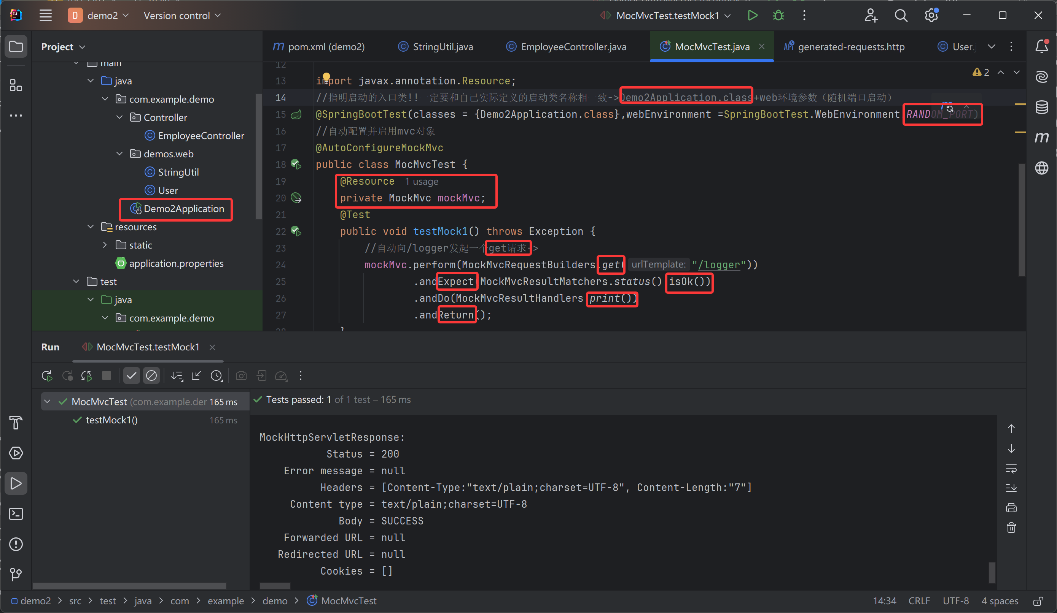Click the green Run button in the title bar
Viewport: 1057px width, 613px height.
coord(753,16)
